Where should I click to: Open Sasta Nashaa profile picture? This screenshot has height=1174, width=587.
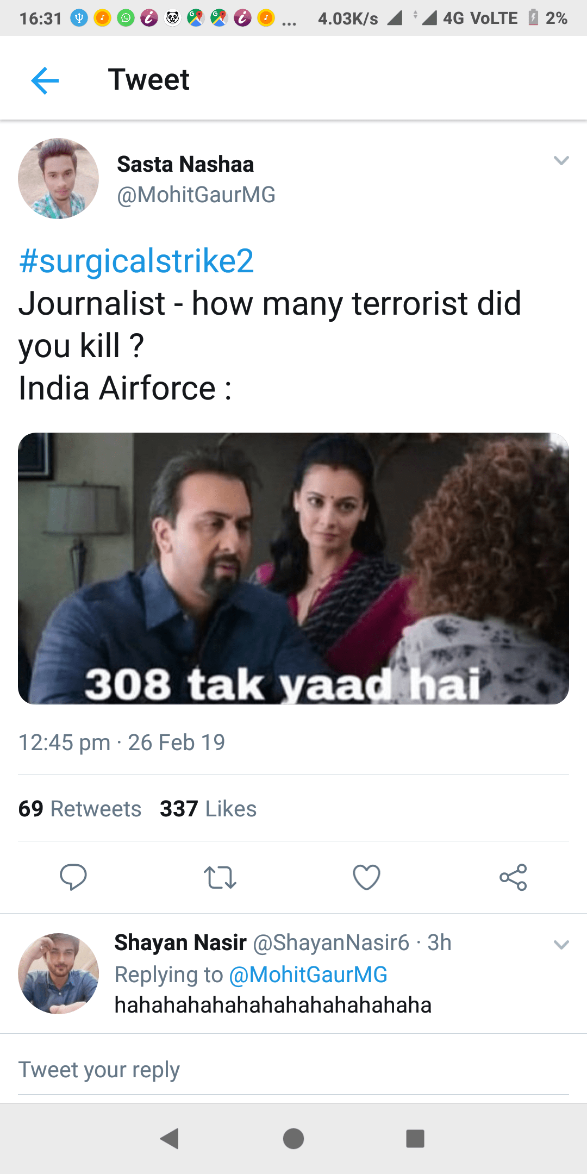(x=59, y=178)
